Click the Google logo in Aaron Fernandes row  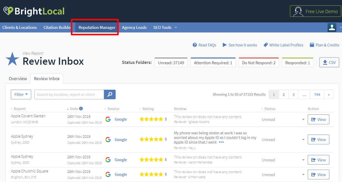(x=108, y=160)
